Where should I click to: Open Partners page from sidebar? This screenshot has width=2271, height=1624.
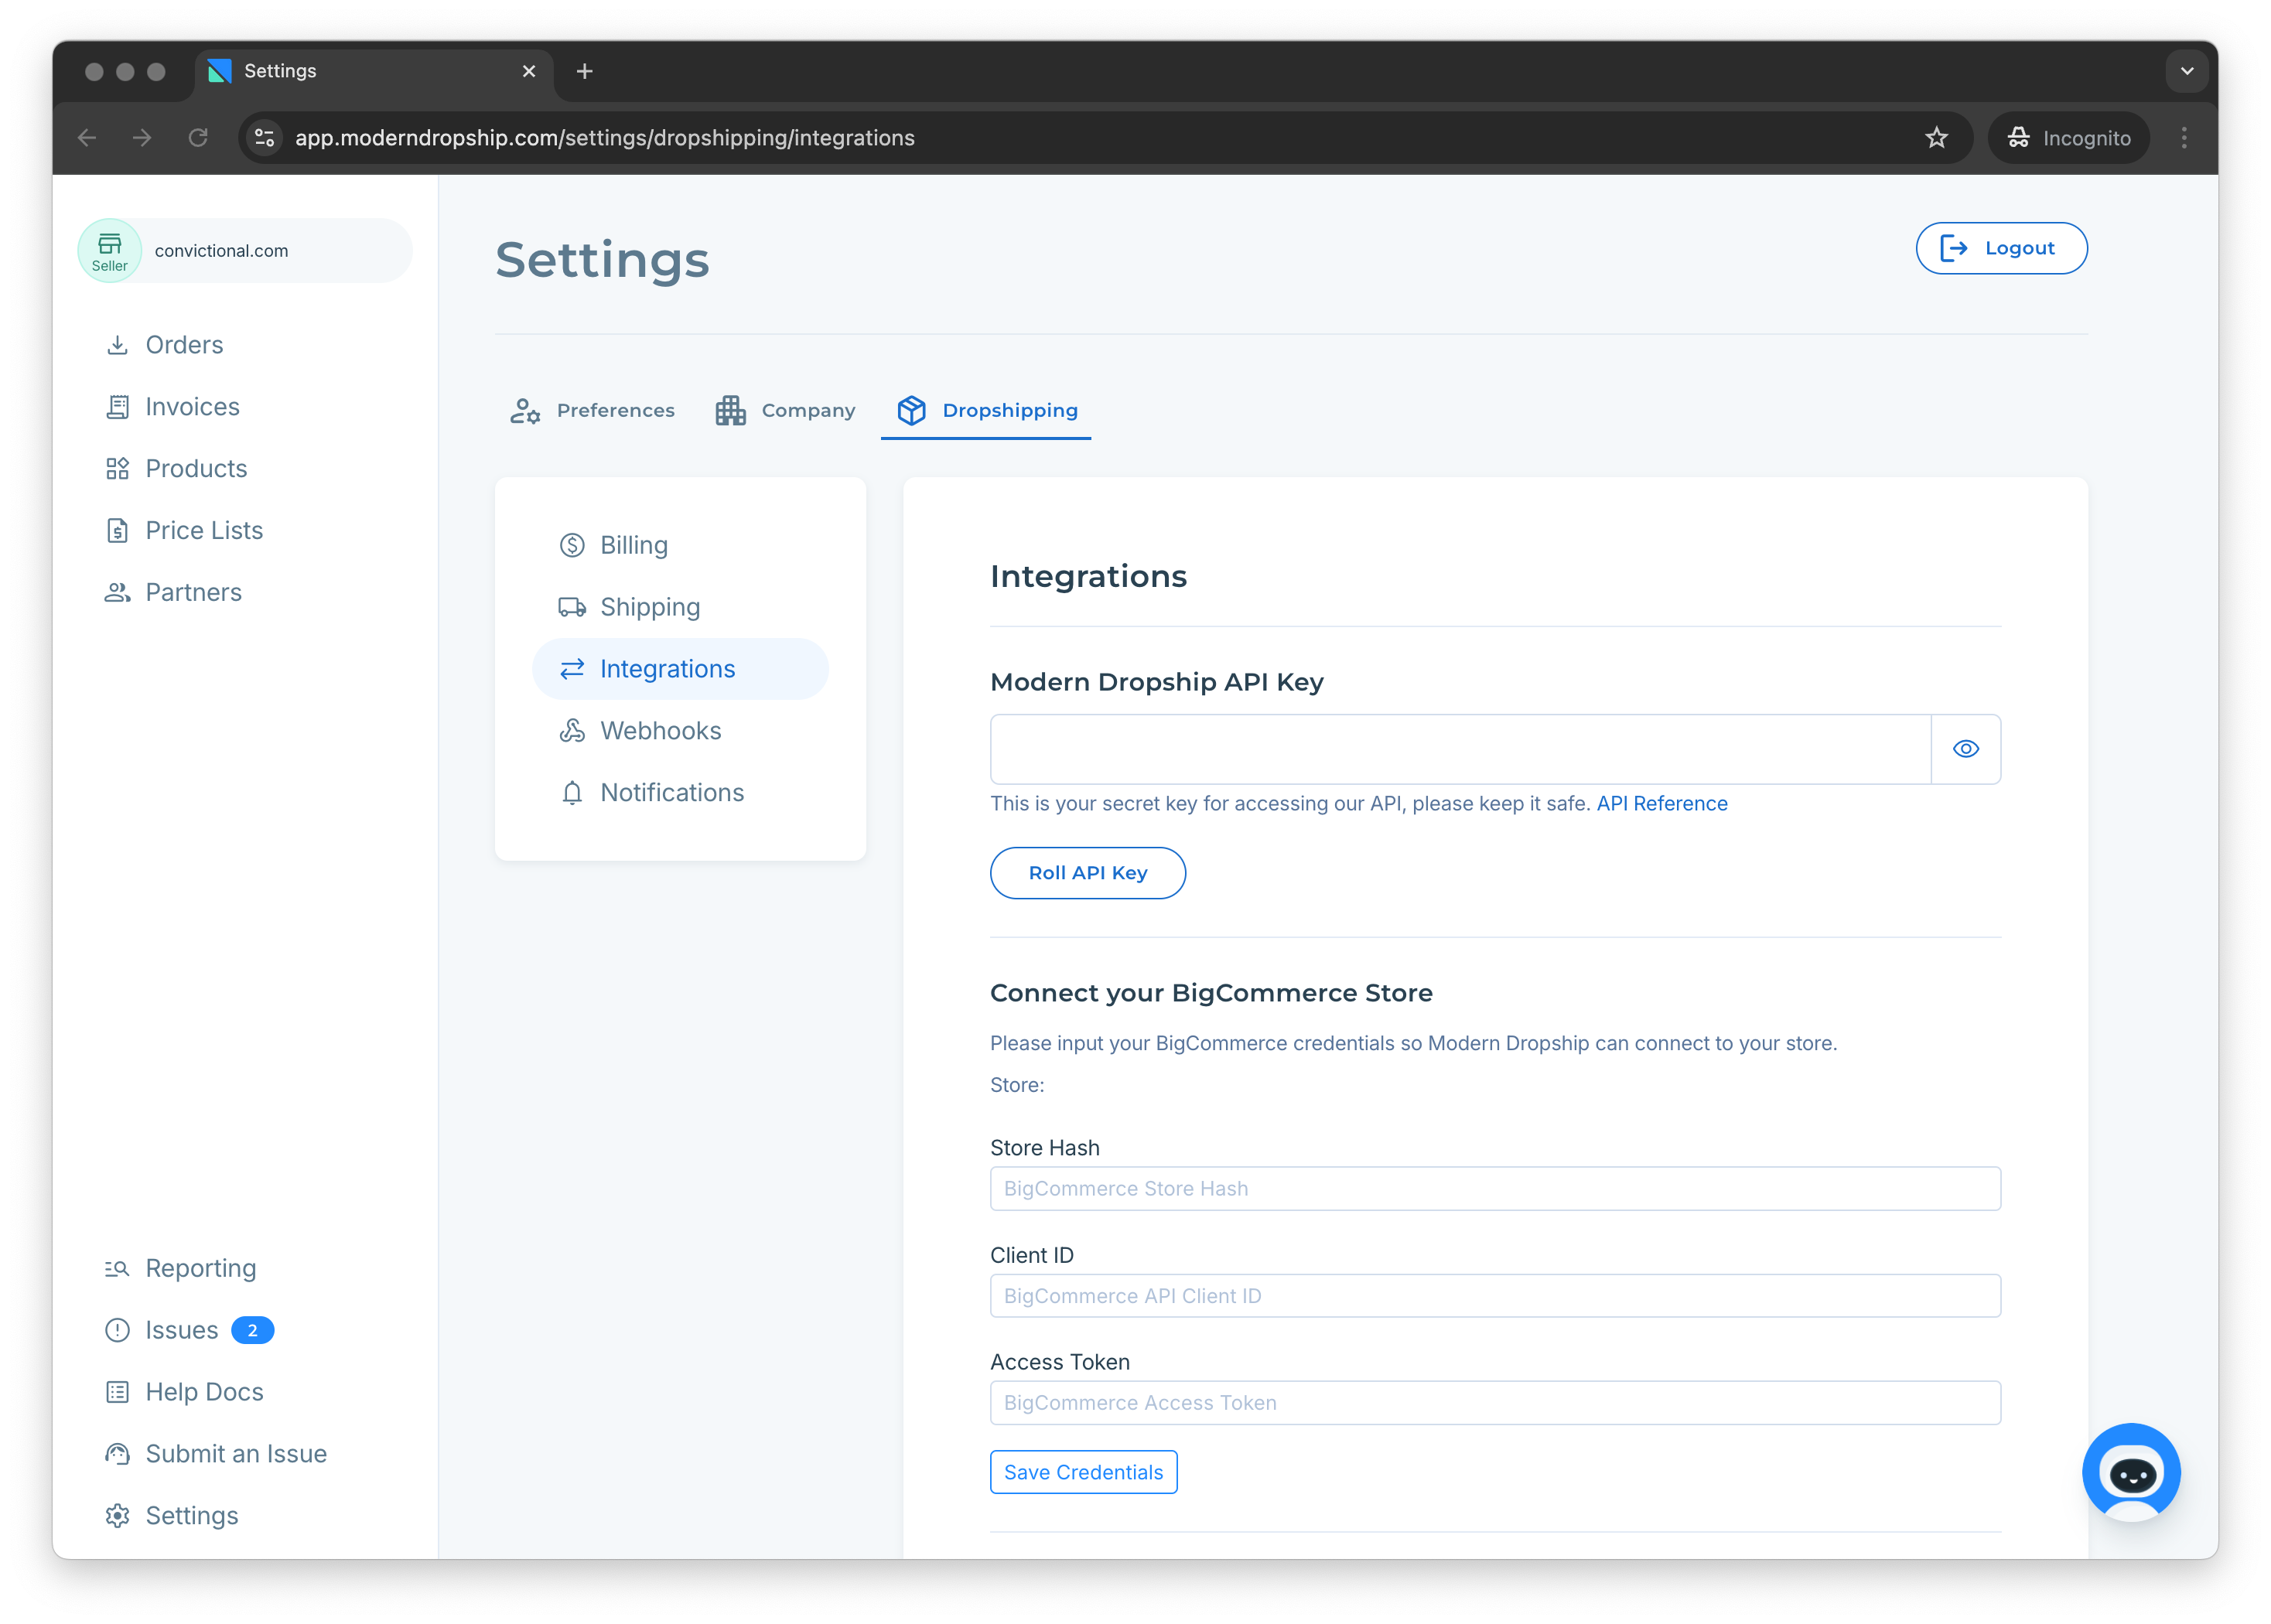[x=193, y=592]
